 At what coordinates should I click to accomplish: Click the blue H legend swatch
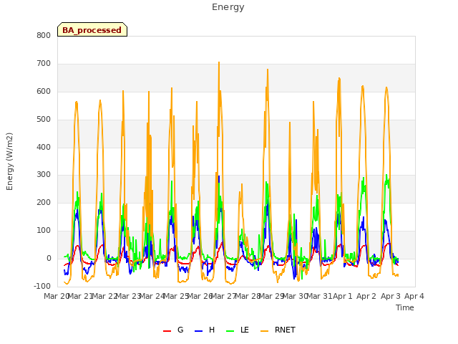click(199, 331)
